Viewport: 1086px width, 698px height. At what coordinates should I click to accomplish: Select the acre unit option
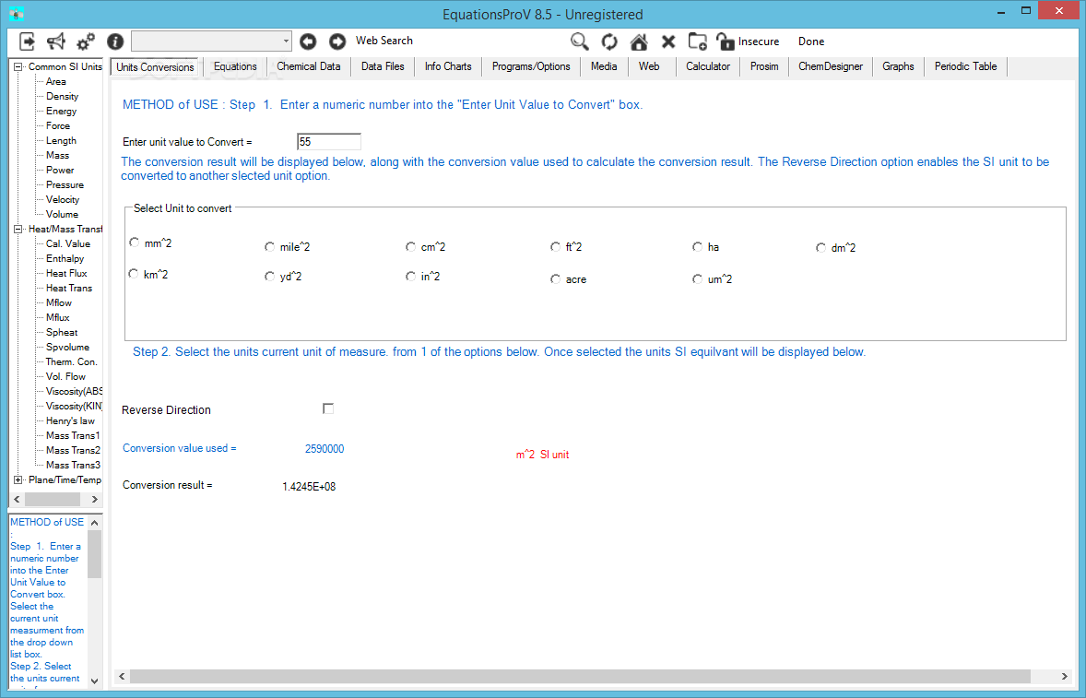pyautogui.click(x=556, y=279)
